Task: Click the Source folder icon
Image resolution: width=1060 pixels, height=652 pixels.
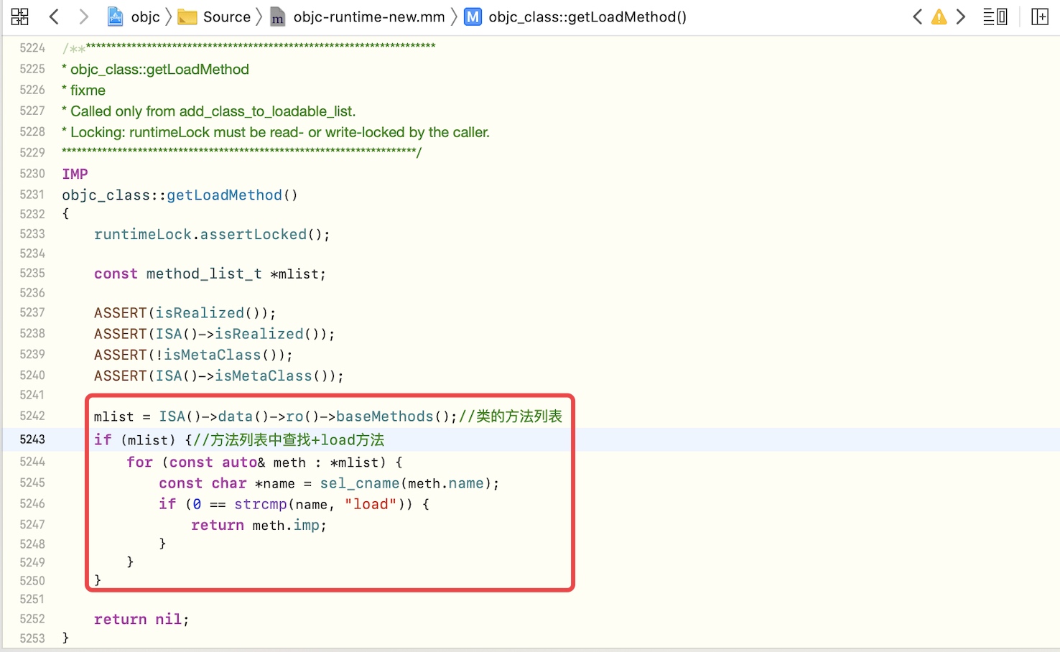Action: (x=187, y=17)
